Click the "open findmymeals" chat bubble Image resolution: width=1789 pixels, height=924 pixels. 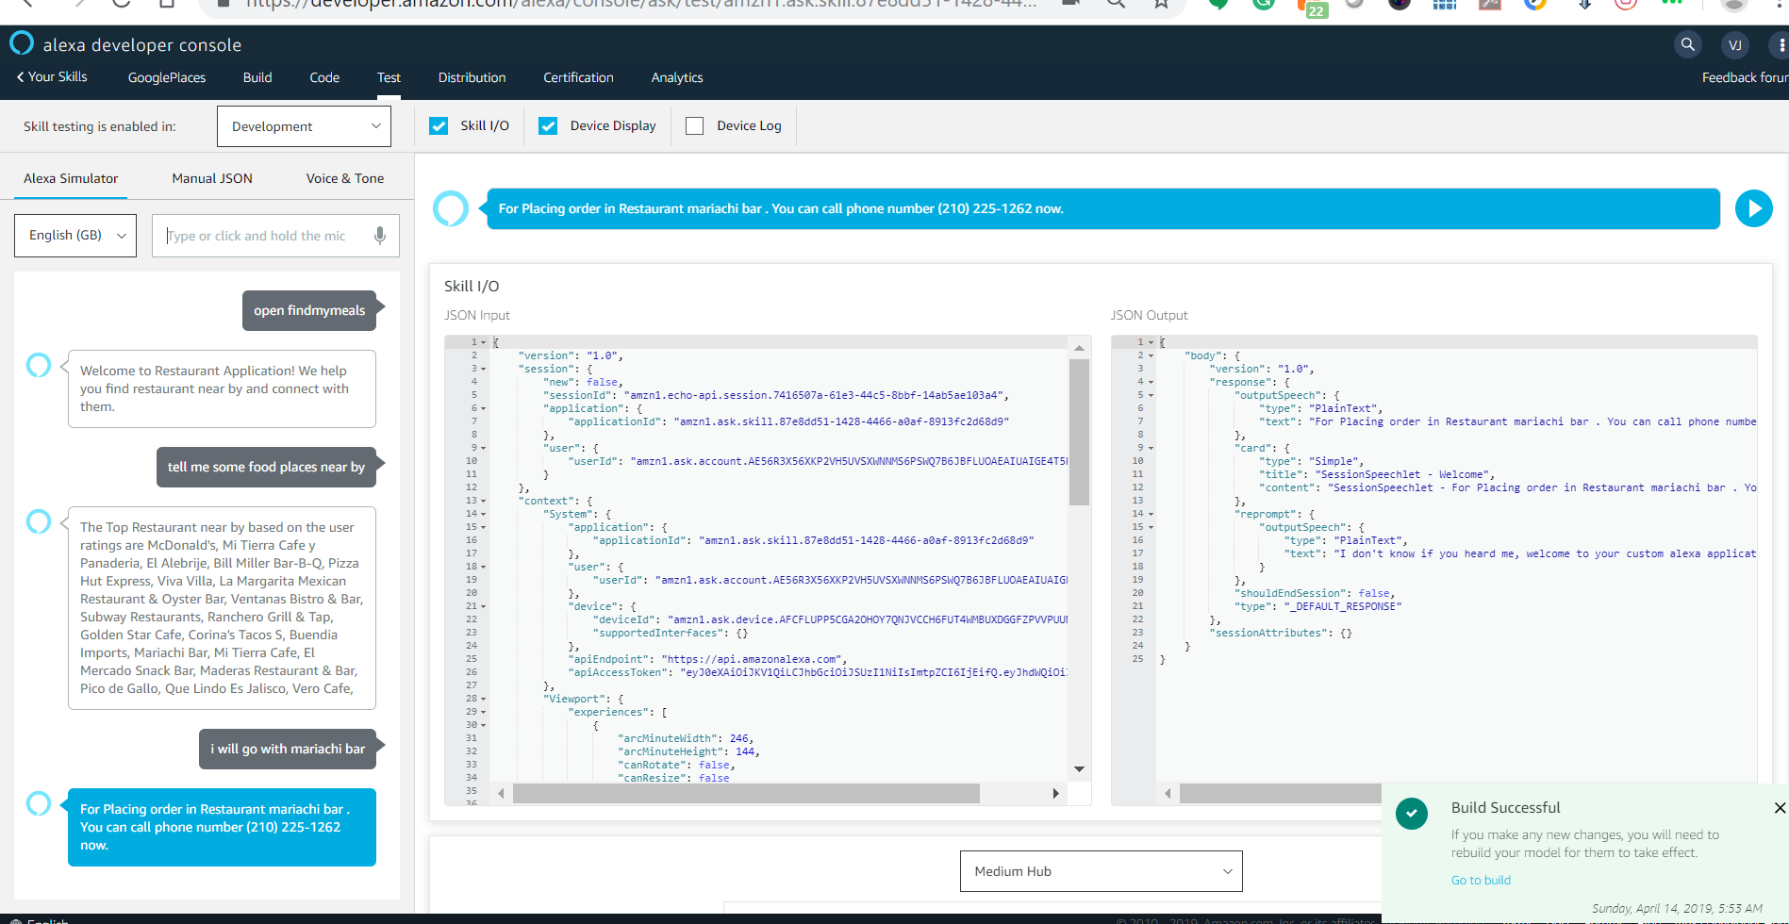coord(309,310)
